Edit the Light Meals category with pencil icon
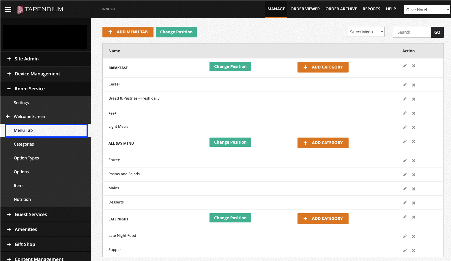451x261 pixels. 405,127
